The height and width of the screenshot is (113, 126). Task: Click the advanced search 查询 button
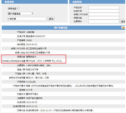coord(123,22)
